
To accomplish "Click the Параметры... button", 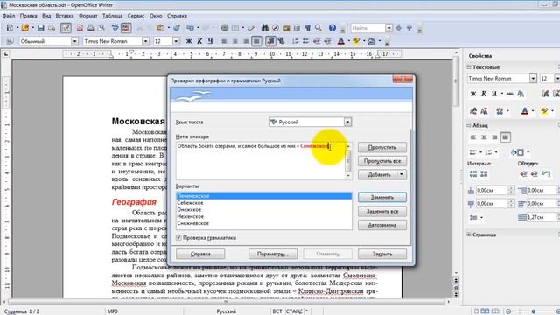I will (x=273, y=254).
